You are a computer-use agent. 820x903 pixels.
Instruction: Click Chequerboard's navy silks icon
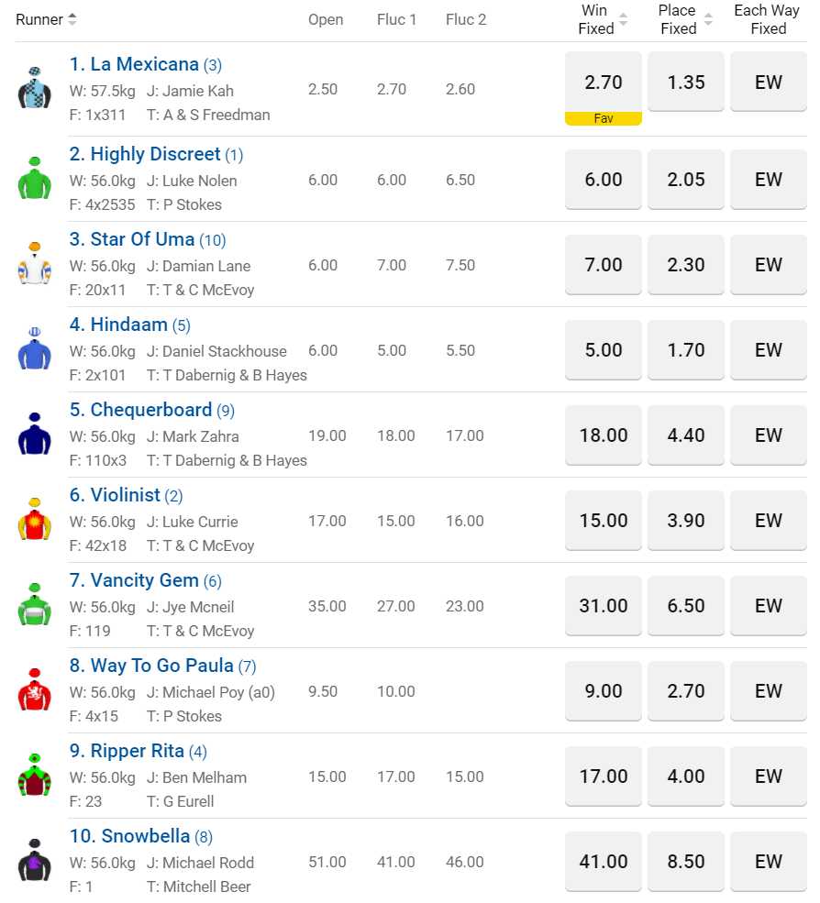[x=34, y=434]
